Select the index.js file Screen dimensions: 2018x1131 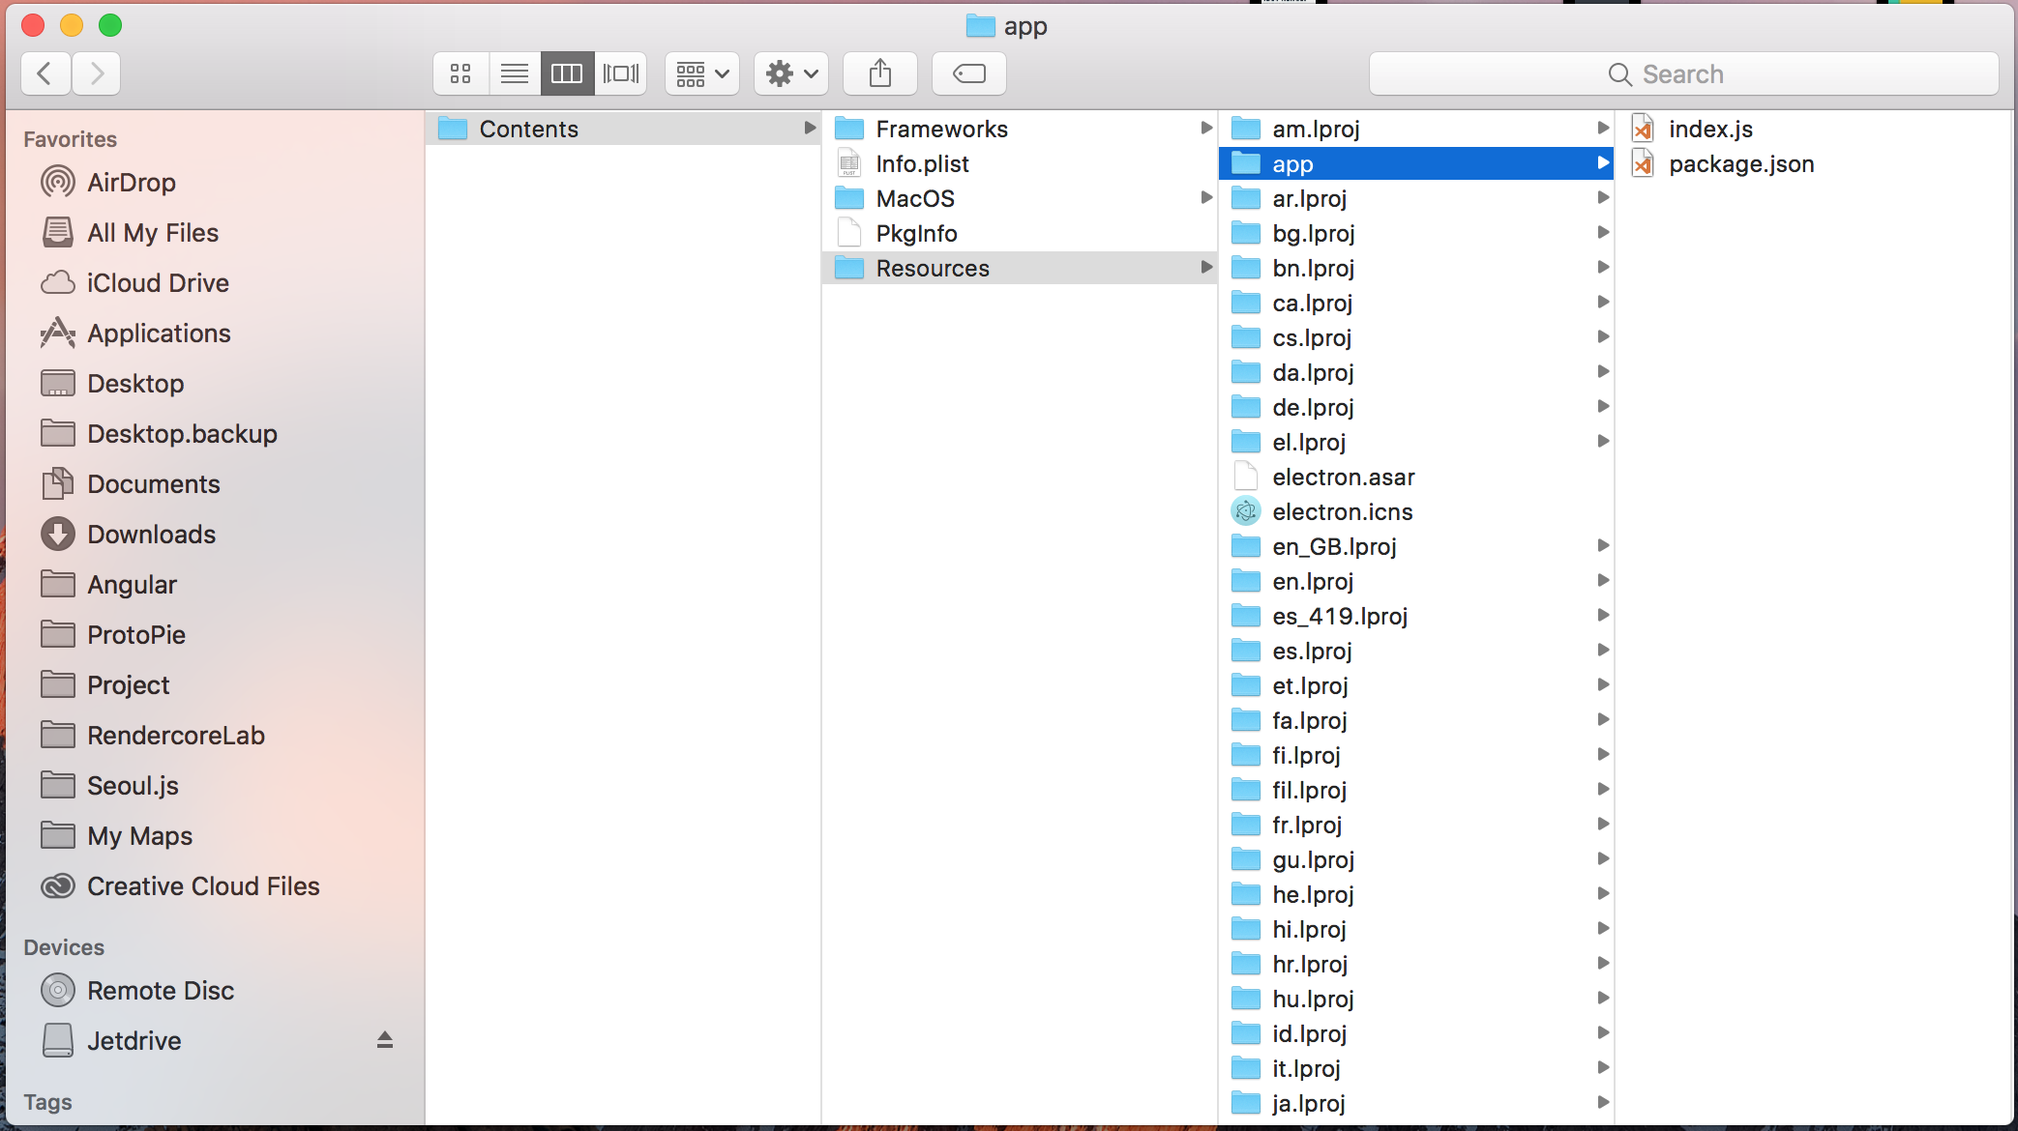click(1709, 130)
